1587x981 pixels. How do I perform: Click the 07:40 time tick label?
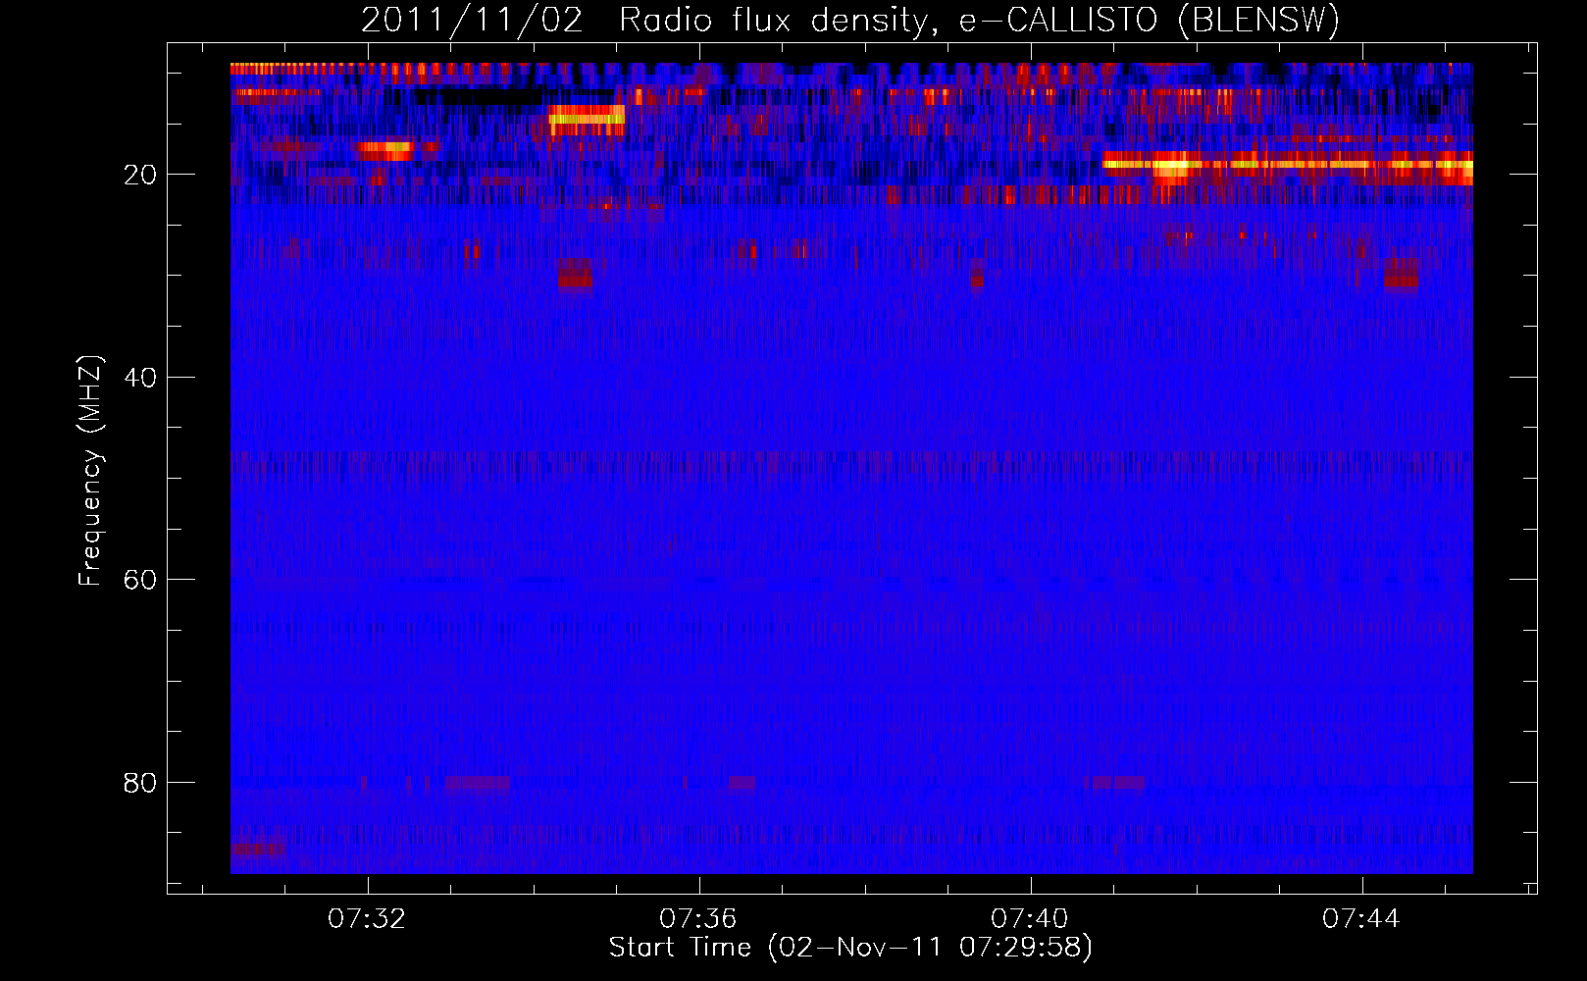[1030, 919]
